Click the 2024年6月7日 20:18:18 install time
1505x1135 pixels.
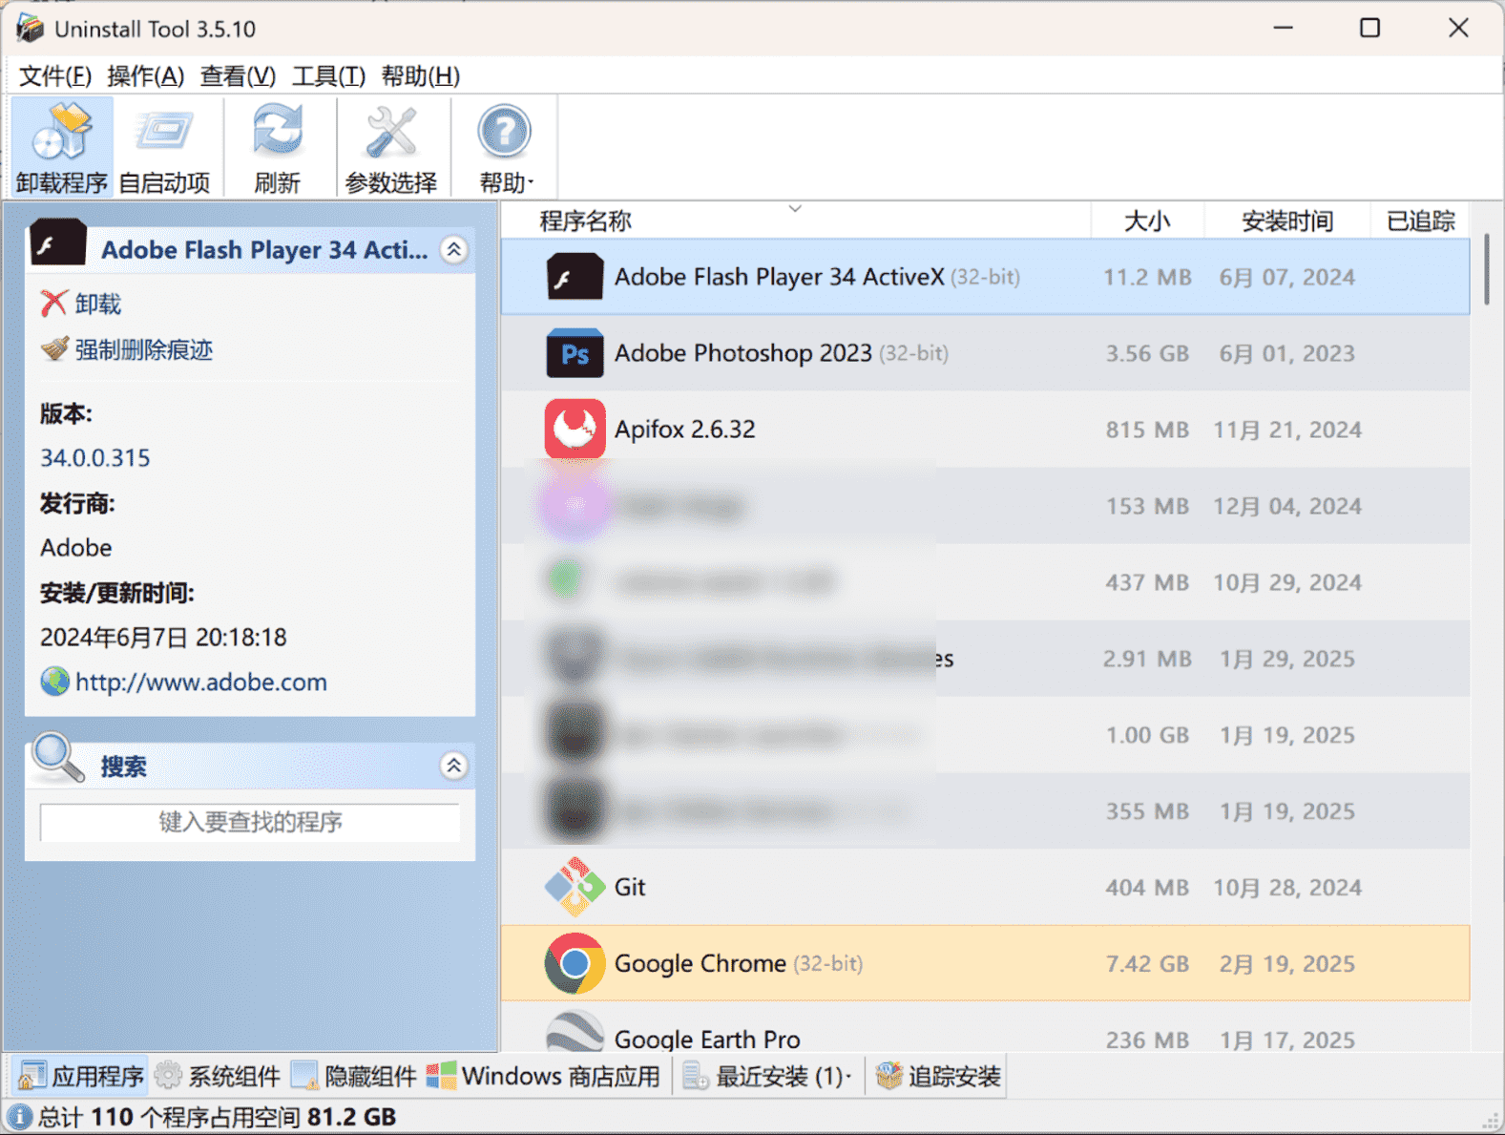click(163, 638)
